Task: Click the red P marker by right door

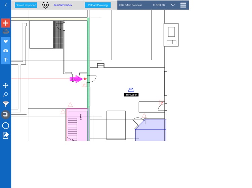Action: coord(162,103)
